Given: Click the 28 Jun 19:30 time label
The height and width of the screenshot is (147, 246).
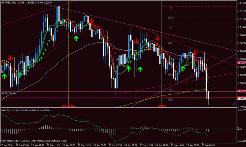Looking at the screenshot, I should (x=84, y=145).
